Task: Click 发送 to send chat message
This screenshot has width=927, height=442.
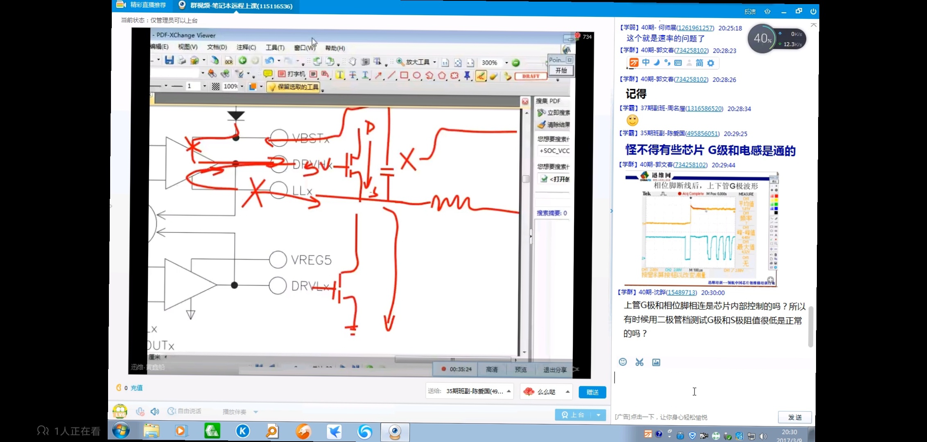Action: [x=794, y=417]
